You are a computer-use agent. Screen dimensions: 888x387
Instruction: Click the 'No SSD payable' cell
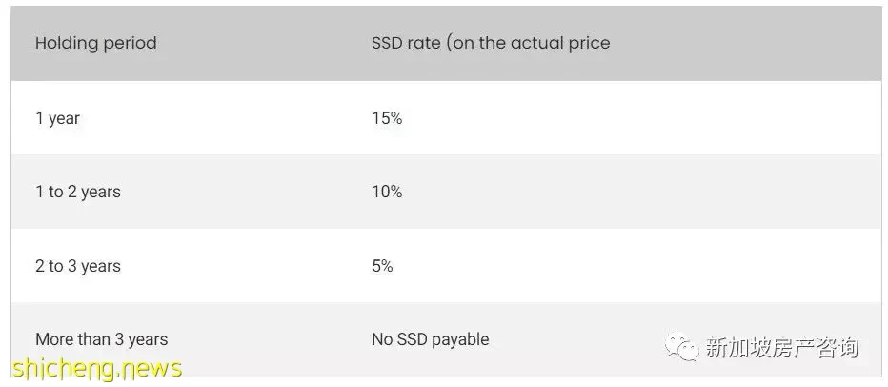[x=431, y=339]
